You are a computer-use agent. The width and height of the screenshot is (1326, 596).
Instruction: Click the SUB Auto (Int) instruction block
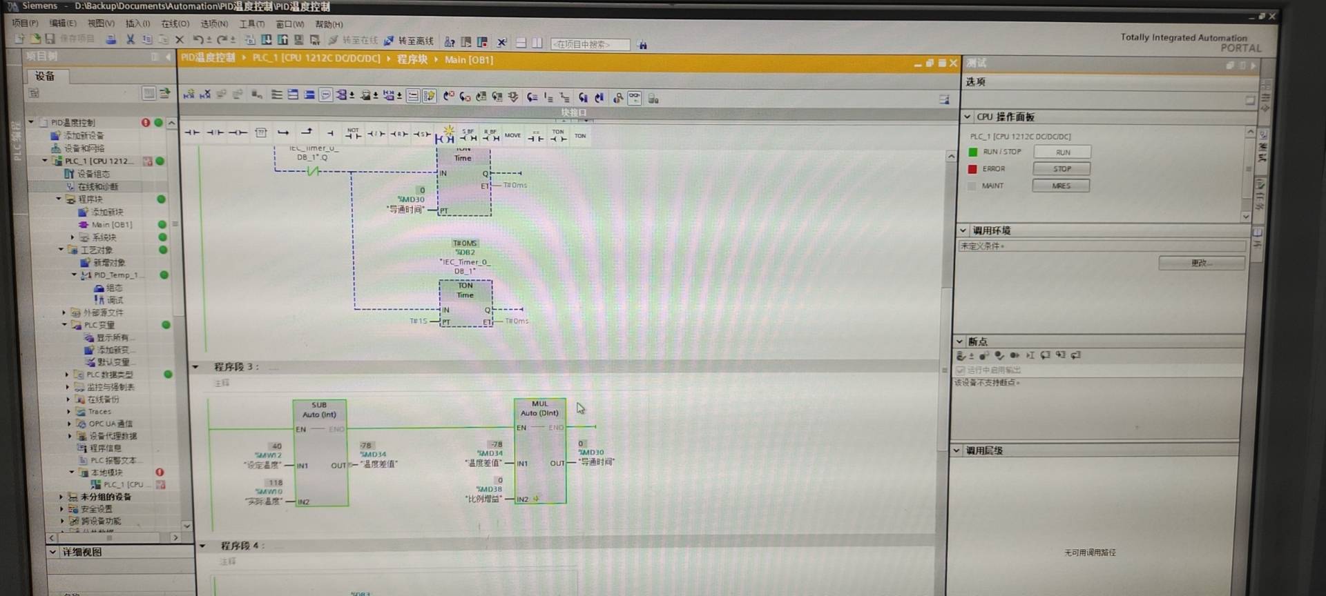[320, 453]
